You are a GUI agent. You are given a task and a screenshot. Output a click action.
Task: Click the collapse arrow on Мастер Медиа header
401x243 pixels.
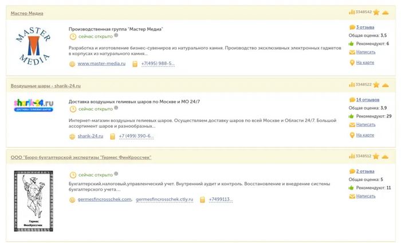(x=386, y=12)
